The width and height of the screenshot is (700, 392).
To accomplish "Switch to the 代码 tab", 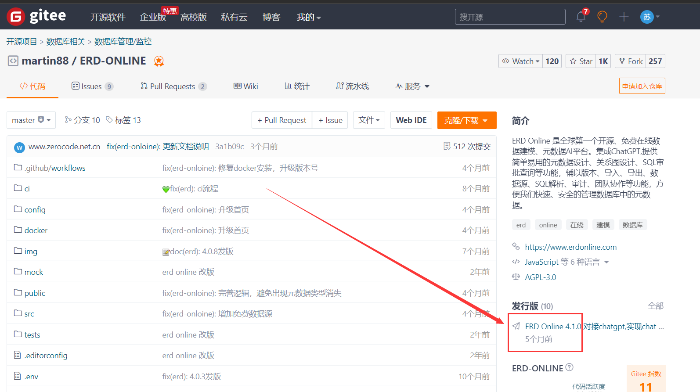I will (x=32, y=86).
